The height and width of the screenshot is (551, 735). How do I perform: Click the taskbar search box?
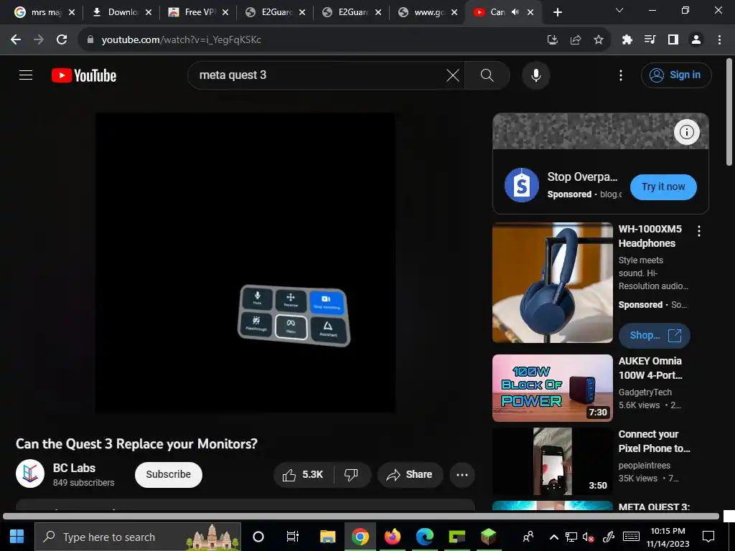coord(138,537)
